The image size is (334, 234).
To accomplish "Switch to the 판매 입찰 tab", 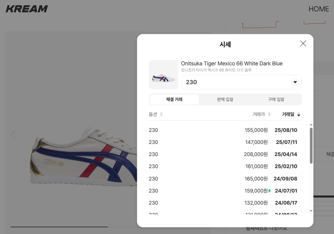I will click(x=225, y=99).
